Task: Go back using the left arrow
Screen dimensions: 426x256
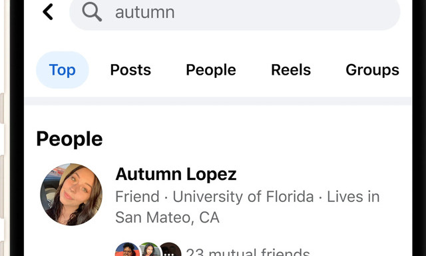Action: click(x=48, y=12)
